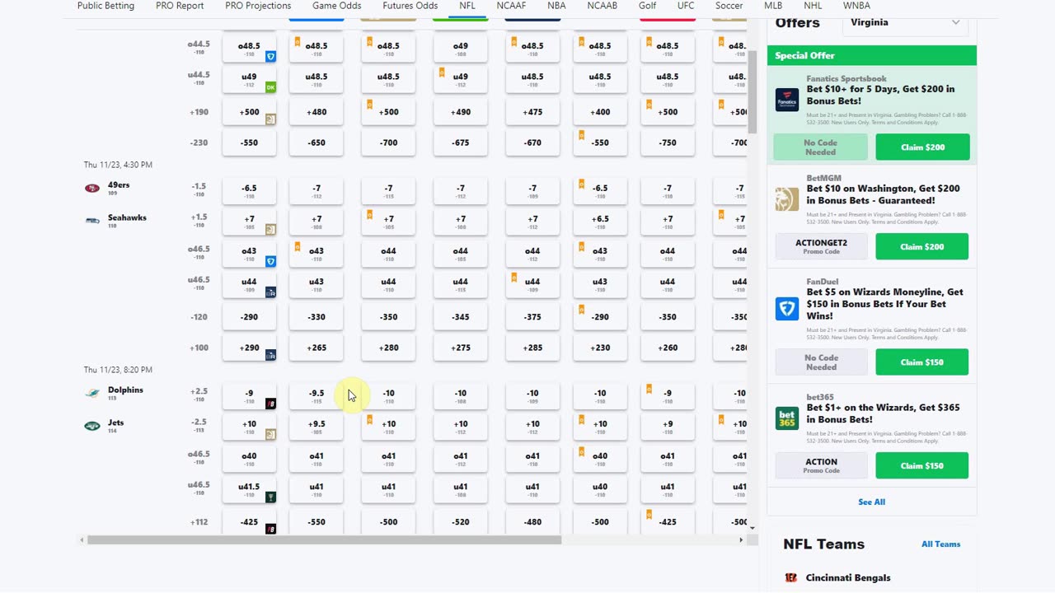The height and width of the screenshot is (593, 1055).
Task: Click DraftKings badge on the u49 cell
Action: point(270,87)
